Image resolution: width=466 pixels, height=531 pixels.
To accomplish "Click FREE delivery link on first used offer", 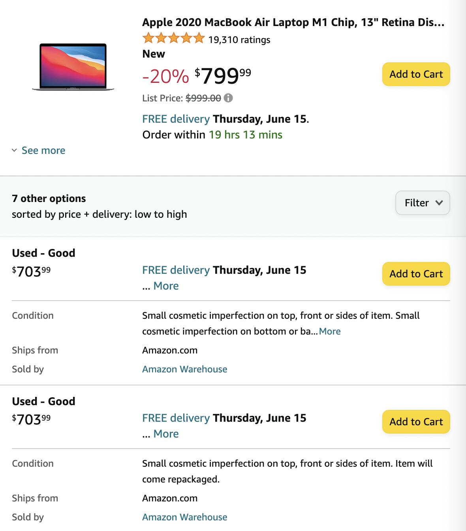I will coord(176,270).
